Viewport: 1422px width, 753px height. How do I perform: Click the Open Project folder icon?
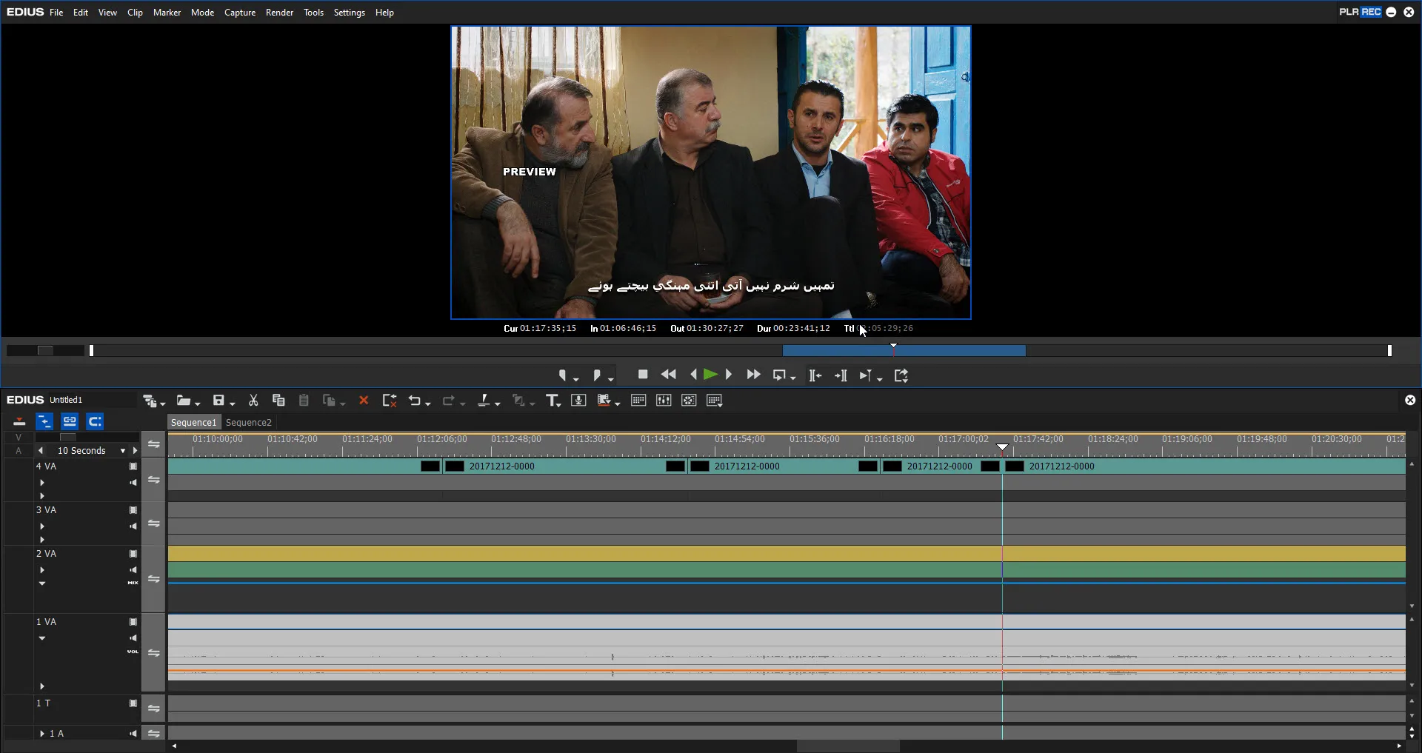pos(184,401)
